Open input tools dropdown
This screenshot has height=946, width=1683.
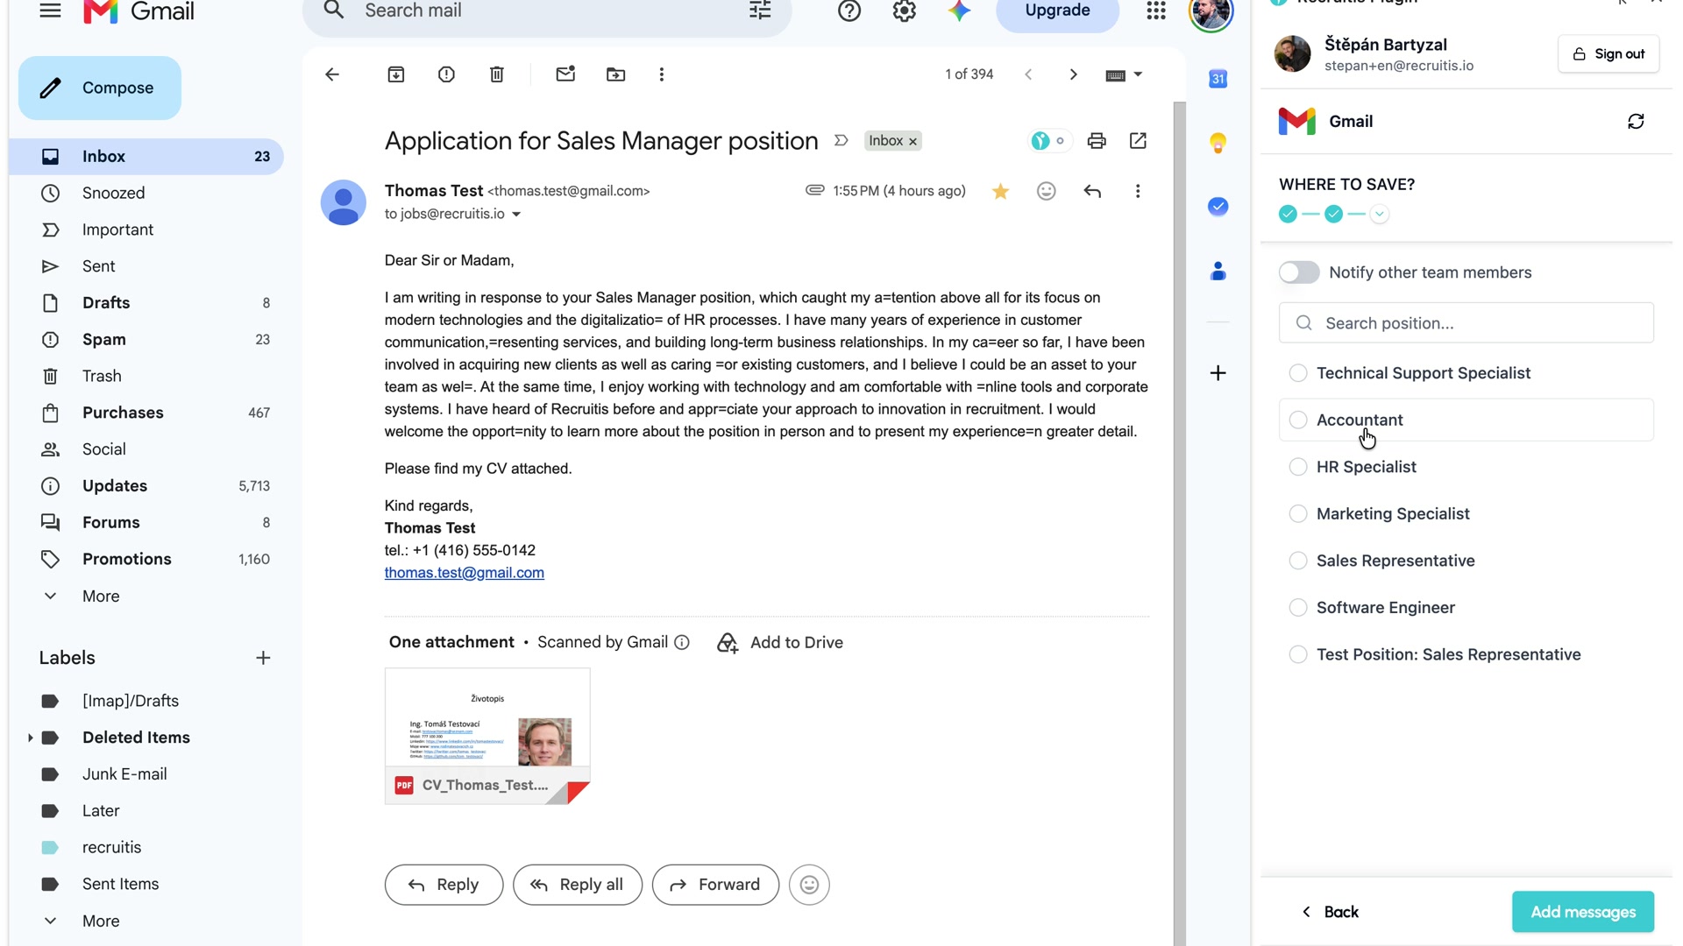pyautogui.click(x=1124, y=75)
